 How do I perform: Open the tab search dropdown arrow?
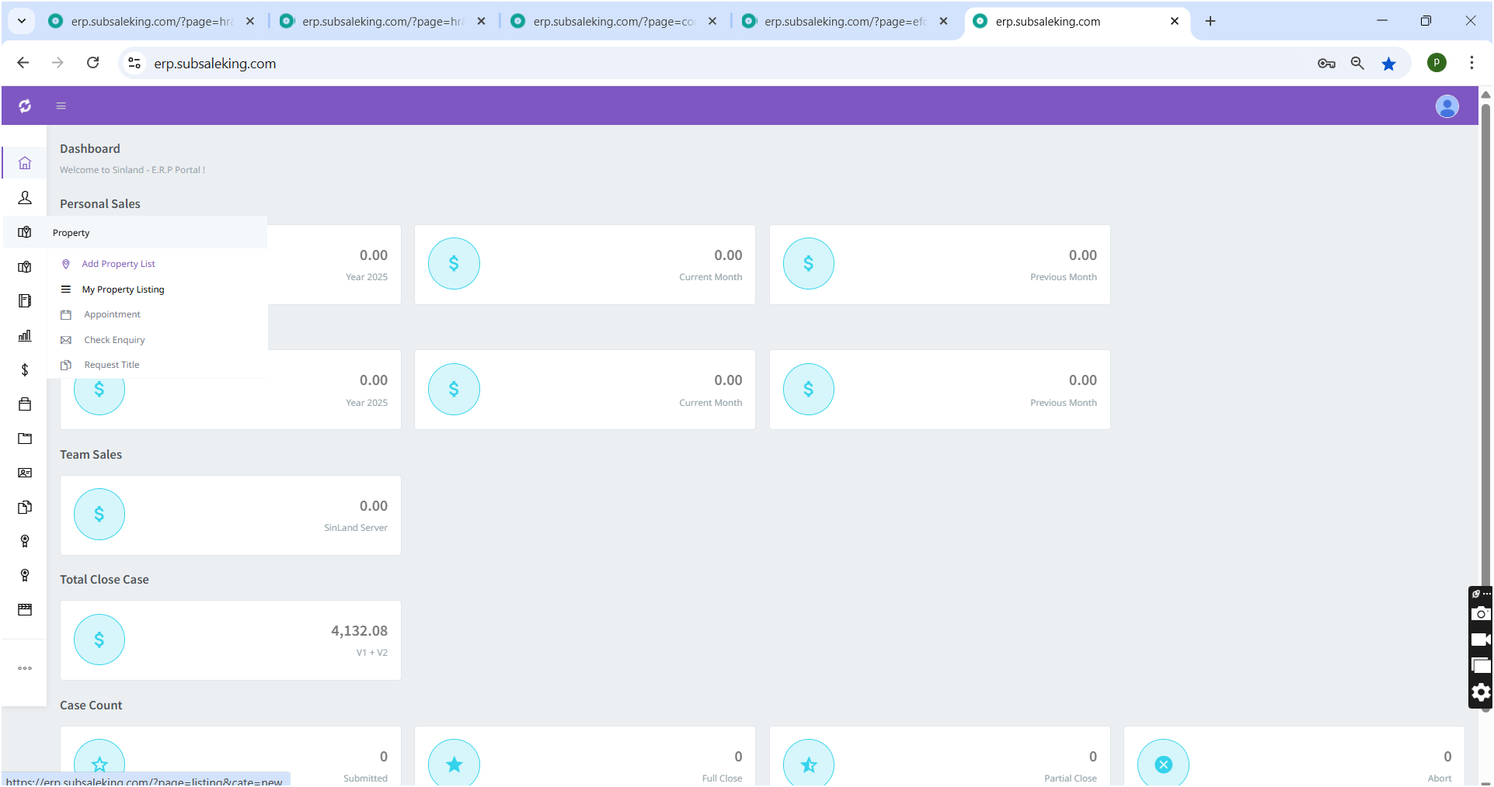click(x=22, y=21)
